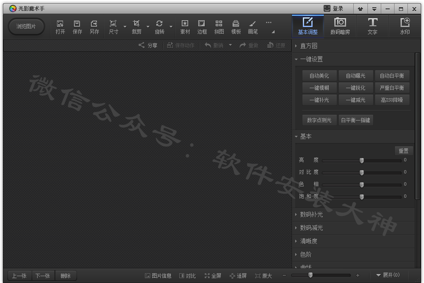Click the 高ISO降噪 button

pyautogui.click(x=392, y=100)
